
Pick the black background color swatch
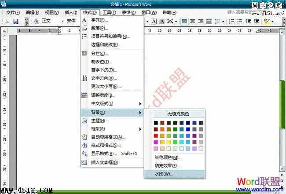[156, 123]
